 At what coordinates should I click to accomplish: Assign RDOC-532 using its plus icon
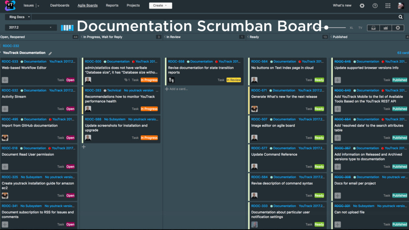pos(5,109)
